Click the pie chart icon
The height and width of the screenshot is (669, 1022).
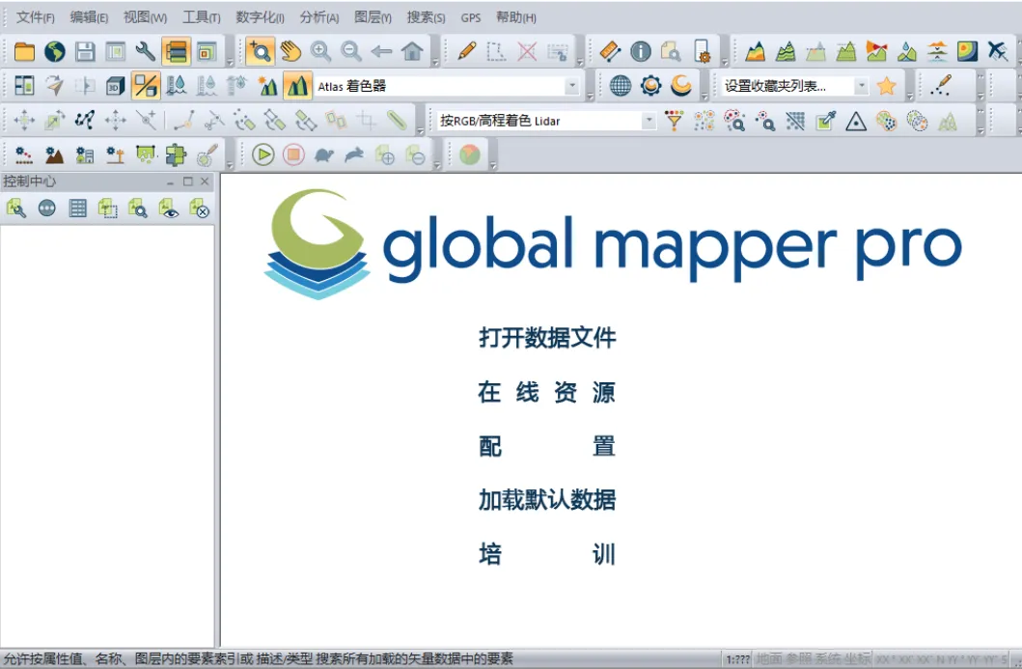click(470, 155)
